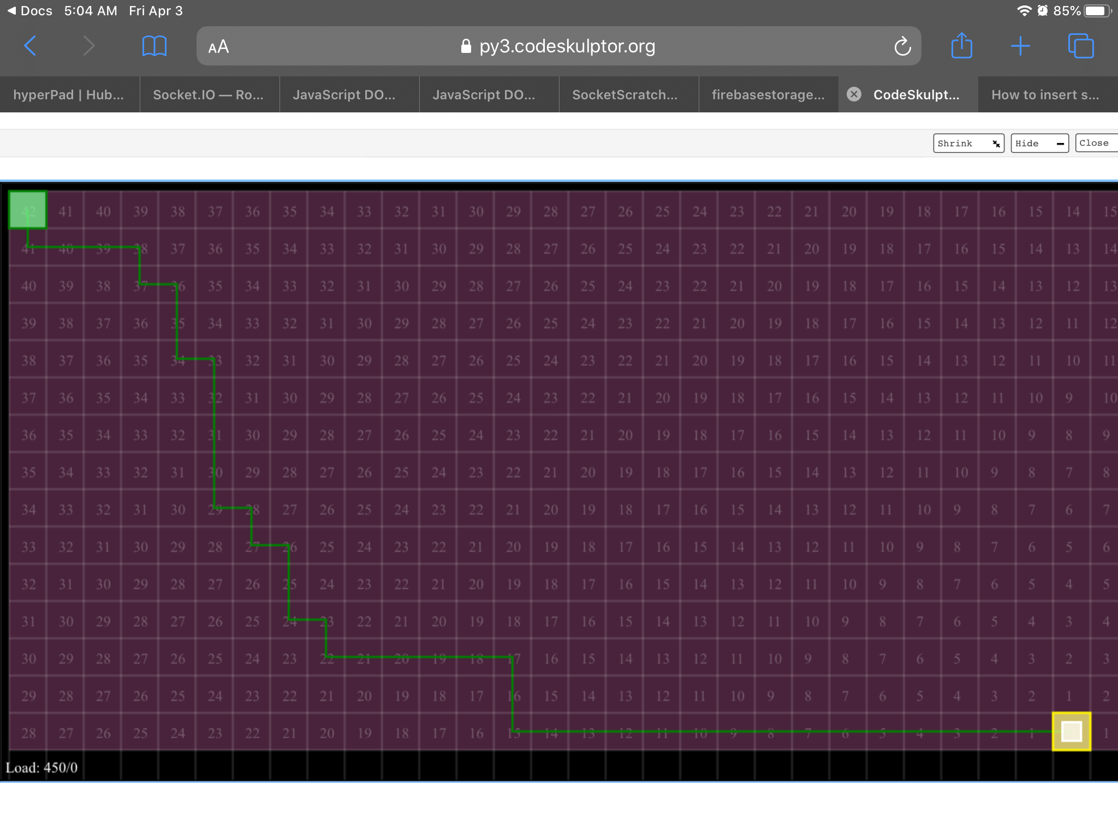Switch to the Socket.IO tab

(208, 95)
